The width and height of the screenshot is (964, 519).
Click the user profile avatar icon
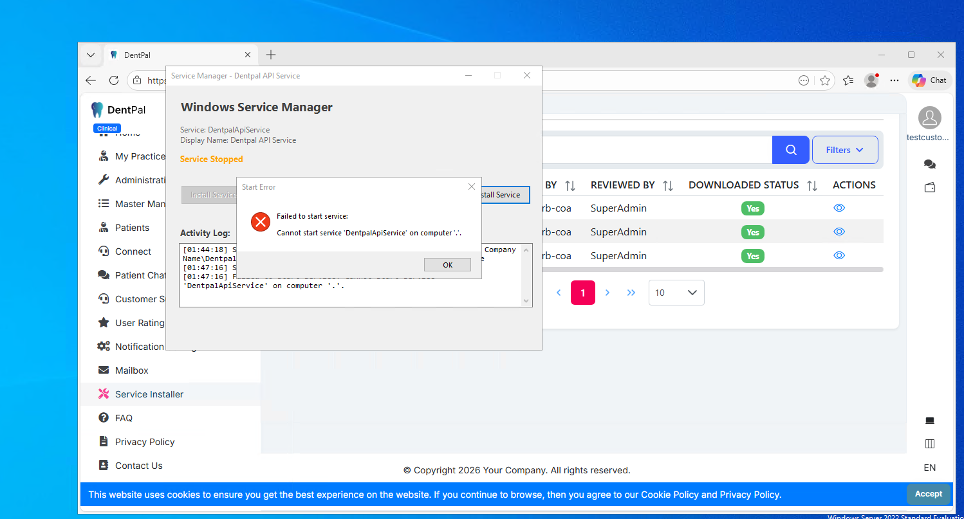pyautogui.click(x=929, y=118)
